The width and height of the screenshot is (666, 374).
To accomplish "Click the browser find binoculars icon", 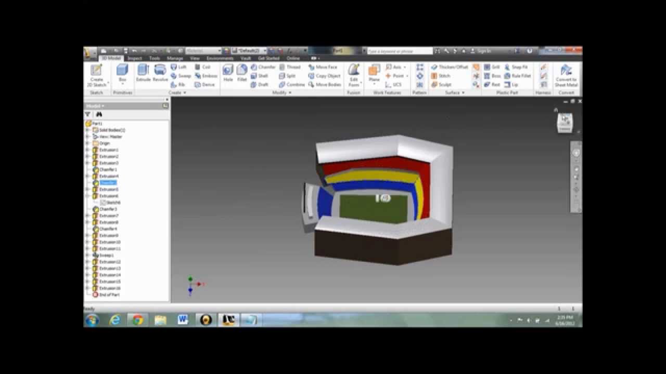I will click(99, 114).
